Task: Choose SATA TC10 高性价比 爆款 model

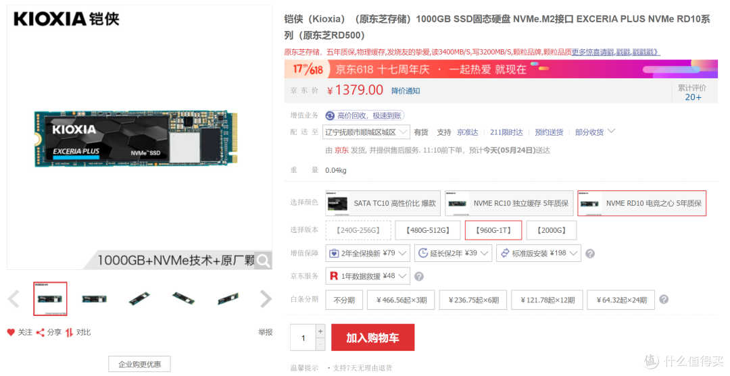Action: coord(383,203)
